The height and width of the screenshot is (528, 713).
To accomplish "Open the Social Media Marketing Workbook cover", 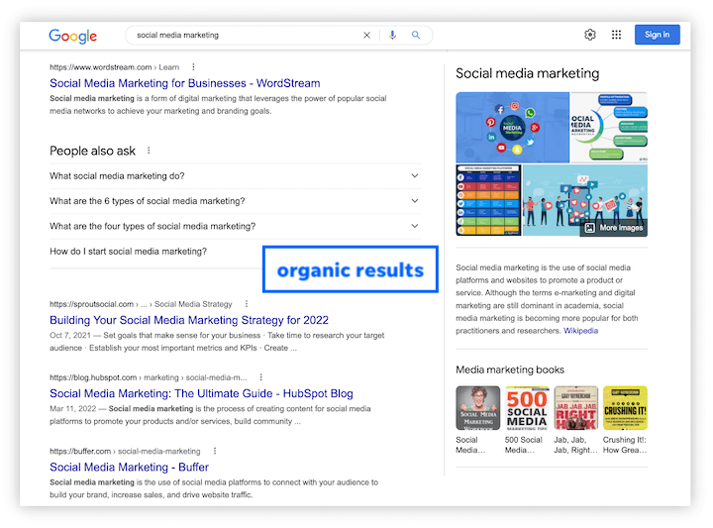I will click(478, 408).
